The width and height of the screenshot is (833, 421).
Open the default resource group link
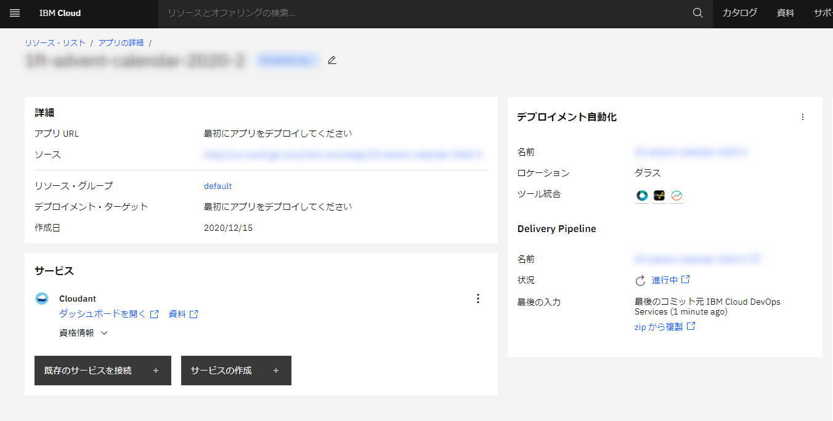pos(217,186)
